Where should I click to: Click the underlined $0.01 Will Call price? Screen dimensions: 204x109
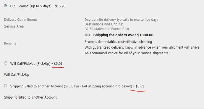click(58, 64)
